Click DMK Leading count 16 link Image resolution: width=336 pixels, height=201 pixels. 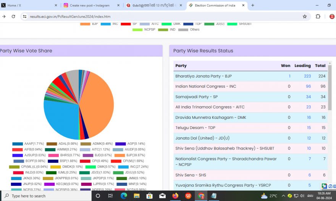coord(309,118)
